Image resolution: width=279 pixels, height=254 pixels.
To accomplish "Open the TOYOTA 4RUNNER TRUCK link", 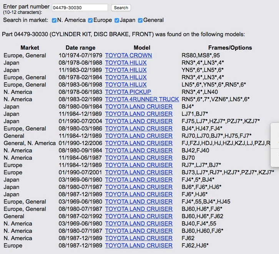I will 142,99.
